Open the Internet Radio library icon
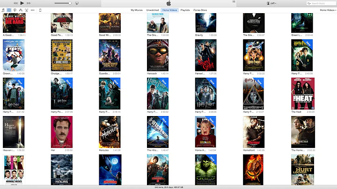Viewport: 337px width, 189px height. pos(26,10)
